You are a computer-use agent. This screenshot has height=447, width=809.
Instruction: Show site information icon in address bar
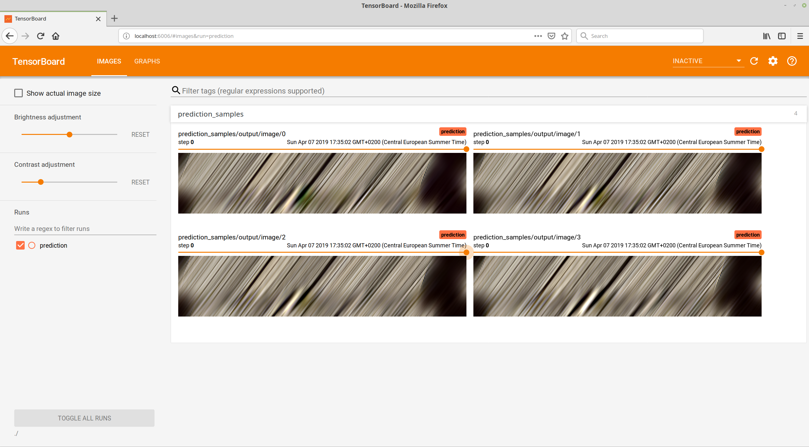click(126, 36)
